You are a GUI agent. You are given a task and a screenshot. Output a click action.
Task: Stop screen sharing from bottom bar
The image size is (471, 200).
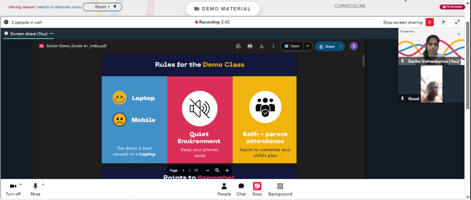pos(257,190)
